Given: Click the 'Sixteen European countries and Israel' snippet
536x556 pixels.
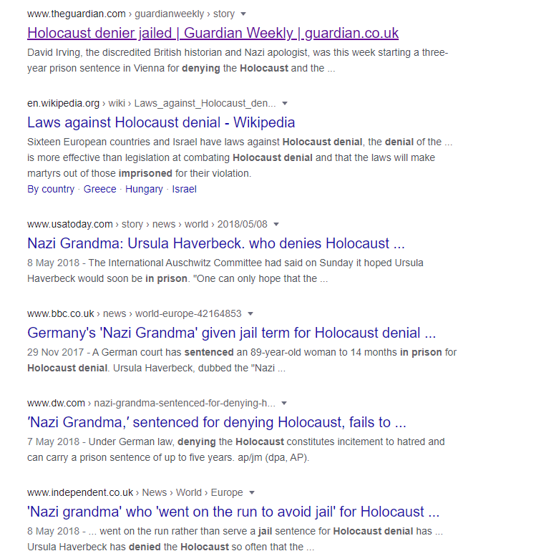Looking at the screenshot, I should (x=240, y=157).
